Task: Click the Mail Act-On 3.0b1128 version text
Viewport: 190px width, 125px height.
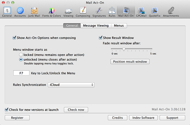Action: 169,109
